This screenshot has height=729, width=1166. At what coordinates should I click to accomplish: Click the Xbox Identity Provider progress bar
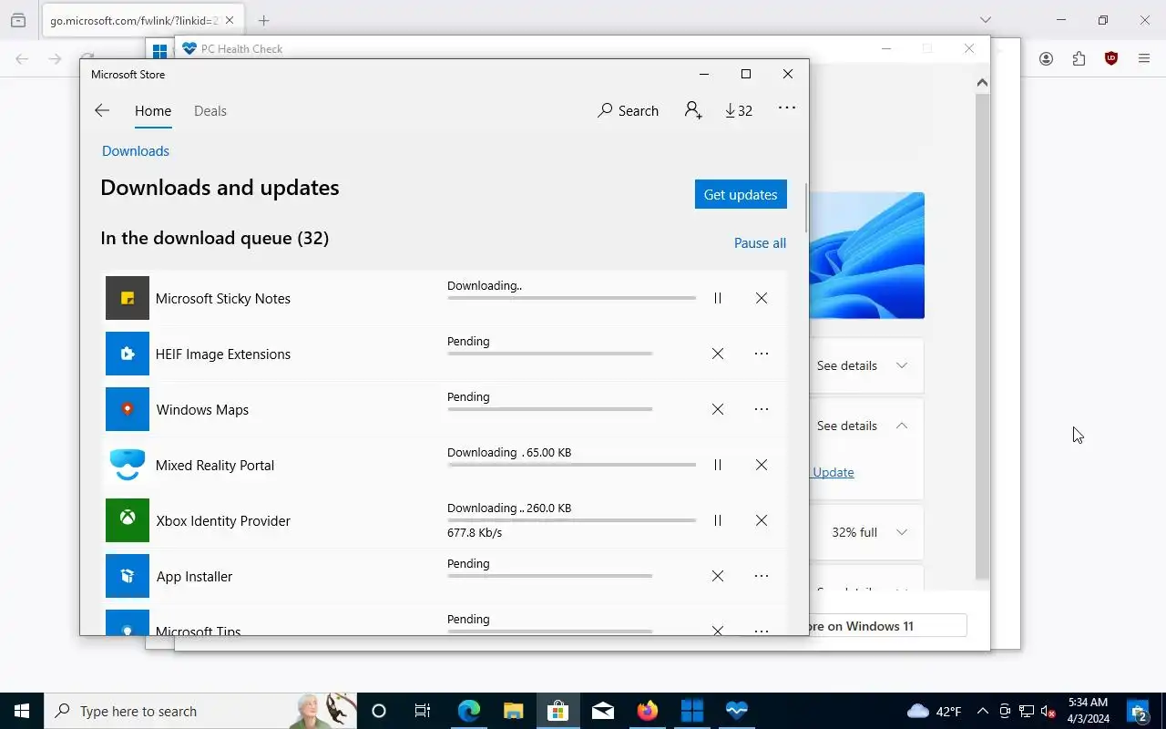571,520
